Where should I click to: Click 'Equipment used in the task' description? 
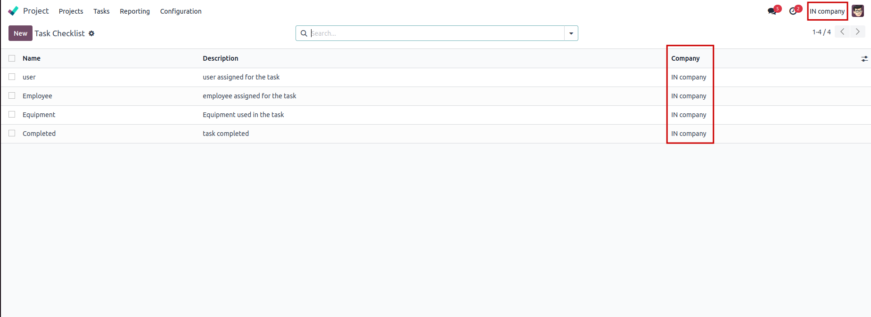[243, 115]
